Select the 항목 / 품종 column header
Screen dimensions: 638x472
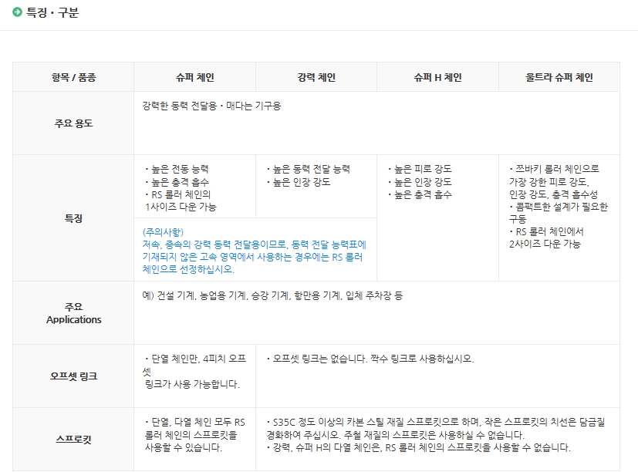point(73,77)
